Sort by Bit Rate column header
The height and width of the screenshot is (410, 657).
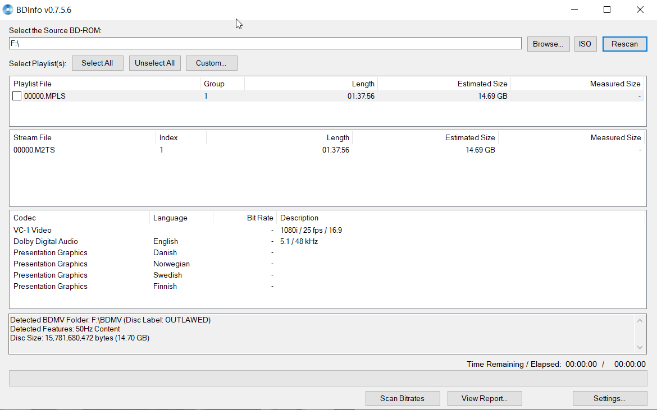(x=245, y=218)
